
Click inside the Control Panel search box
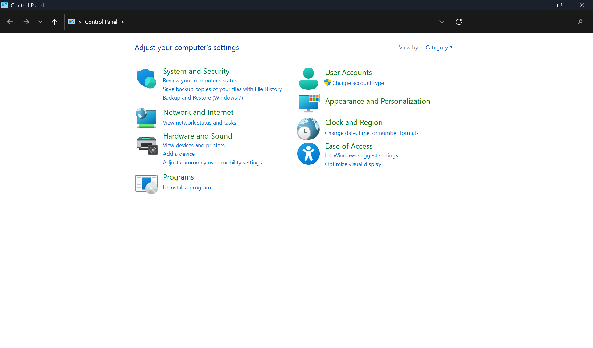tap(524, 22)
